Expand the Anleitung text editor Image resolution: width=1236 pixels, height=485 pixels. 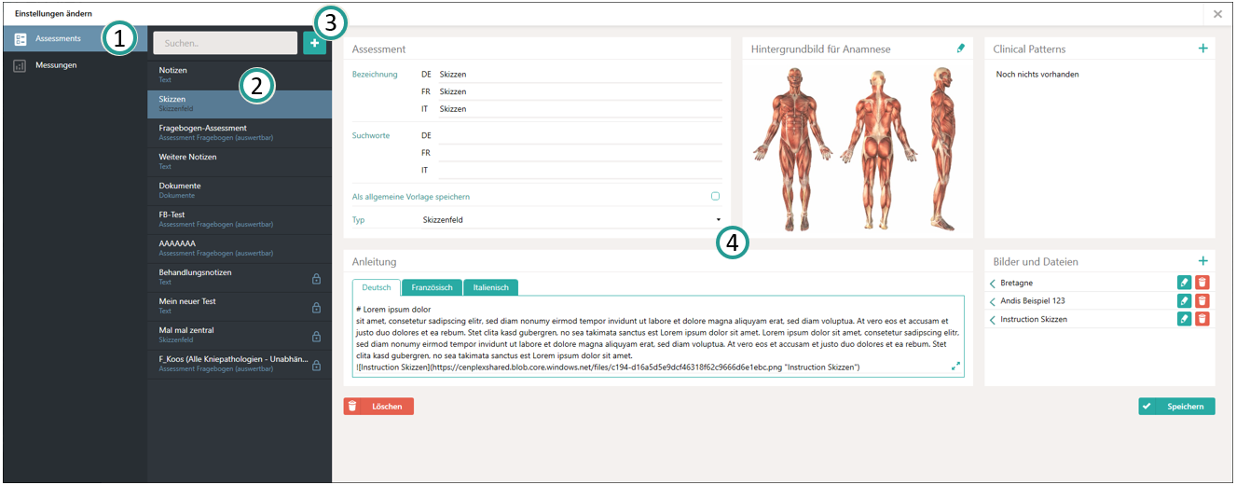tap(955, 367)
